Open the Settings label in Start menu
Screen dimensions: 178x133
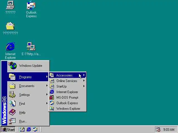[24, 95]
